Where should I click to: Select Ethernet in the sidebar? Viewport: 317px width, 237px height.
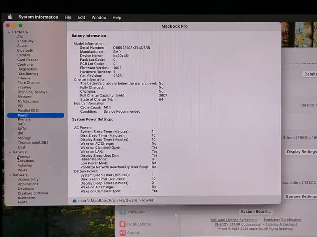pos(24,78)
